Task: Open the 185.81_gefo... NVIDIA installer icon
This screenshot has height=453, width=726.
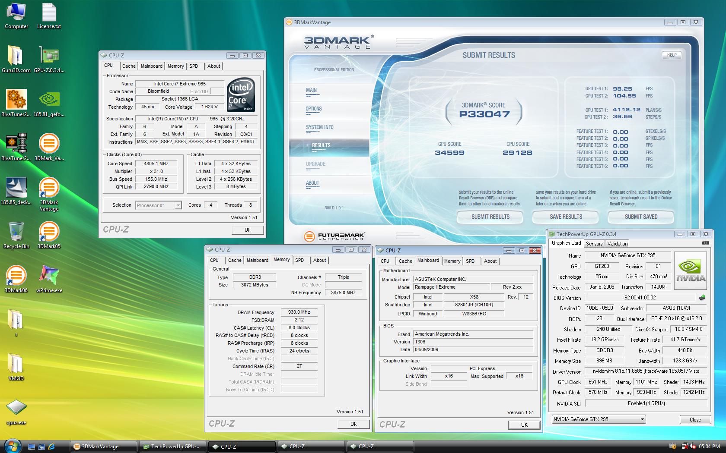Action: click(49, 103)
